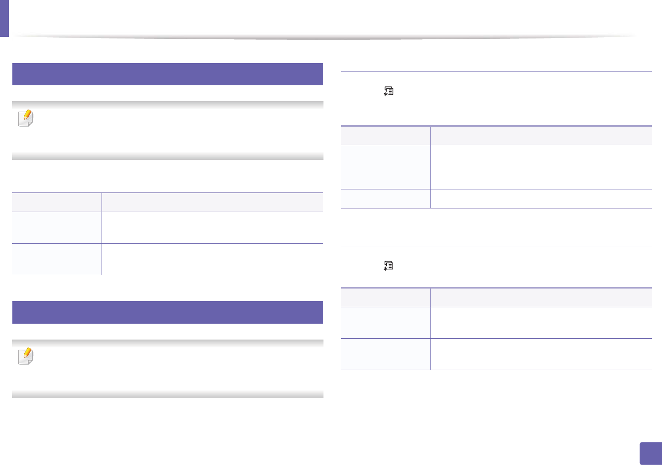Select left table's header cell in first column
The width and height of the screenshot is (662, 465).
(x=57, y=202)
